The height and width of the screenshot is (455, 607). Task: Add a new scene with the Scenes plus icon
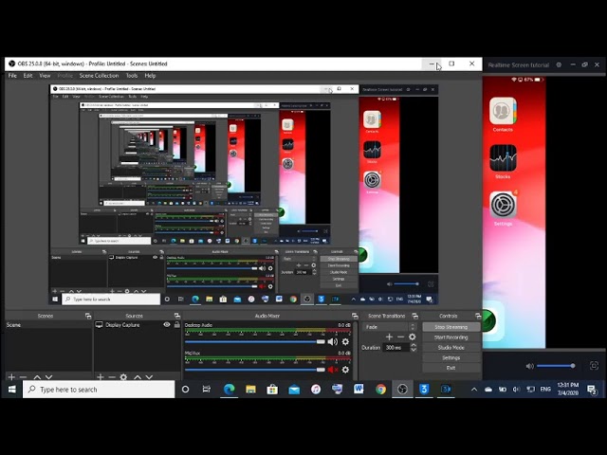[11, 377]
